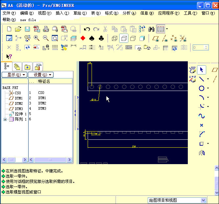The height and width of the screenshot is (204, 219).
Task: Open the 设置(G) dropdown
Action: (41, 75)
